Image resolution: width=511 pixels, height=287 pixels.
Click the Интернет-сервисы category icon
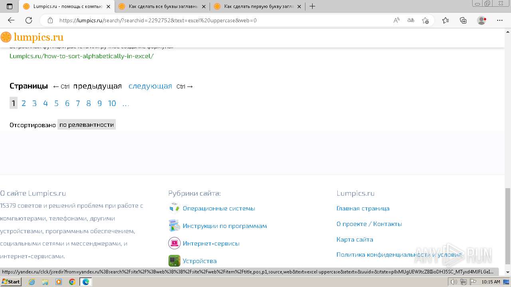174,243
